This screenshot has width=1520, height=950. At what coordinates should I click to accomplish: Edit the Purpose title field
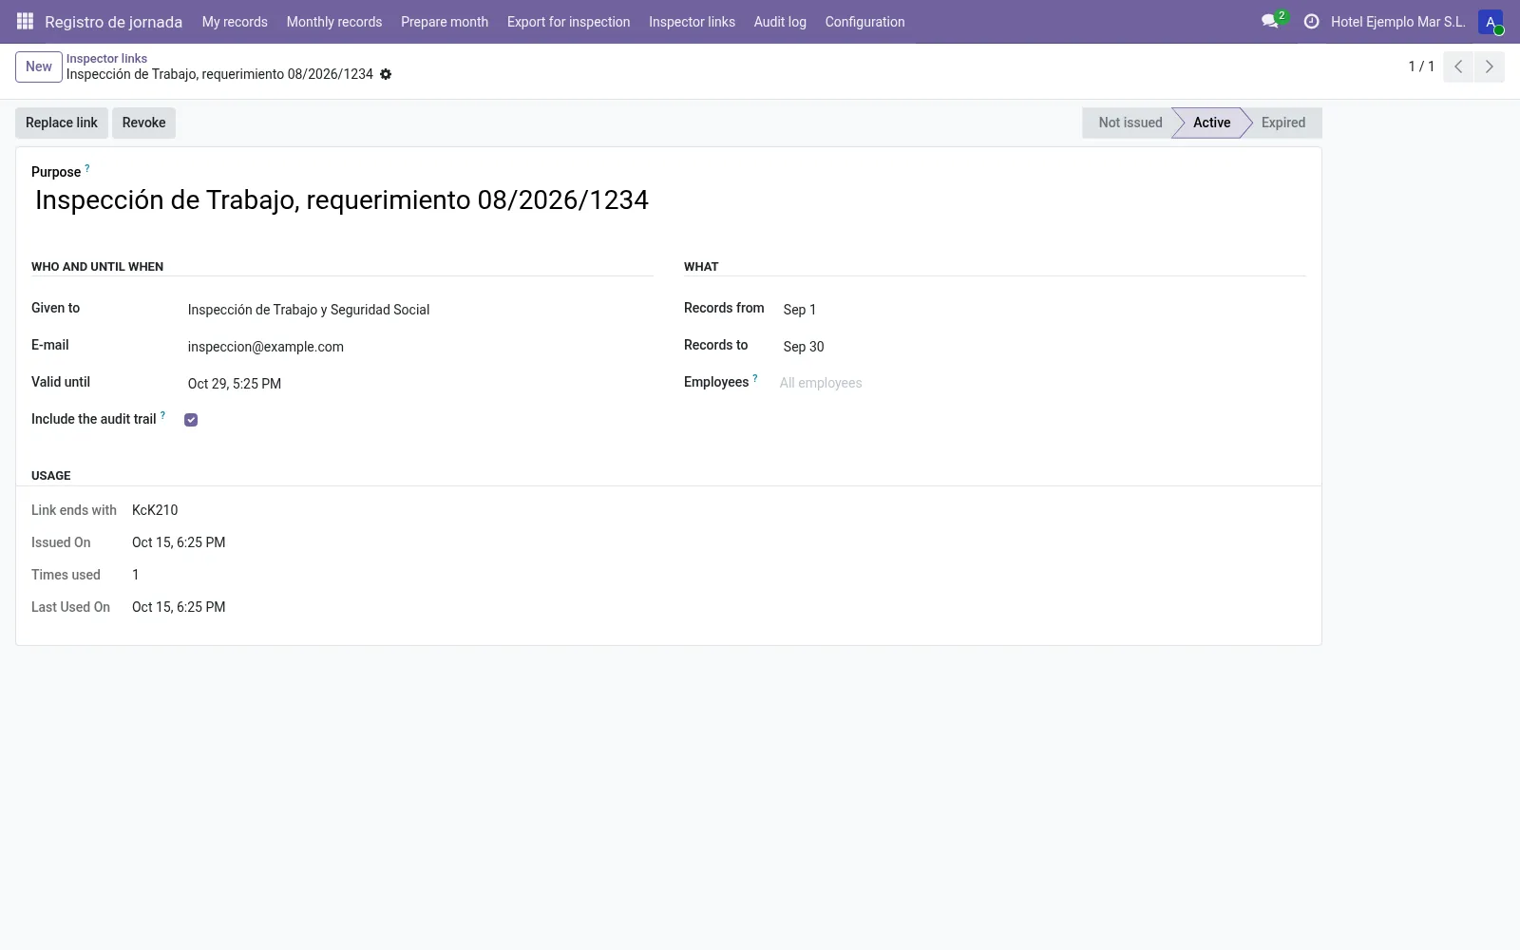668,200
